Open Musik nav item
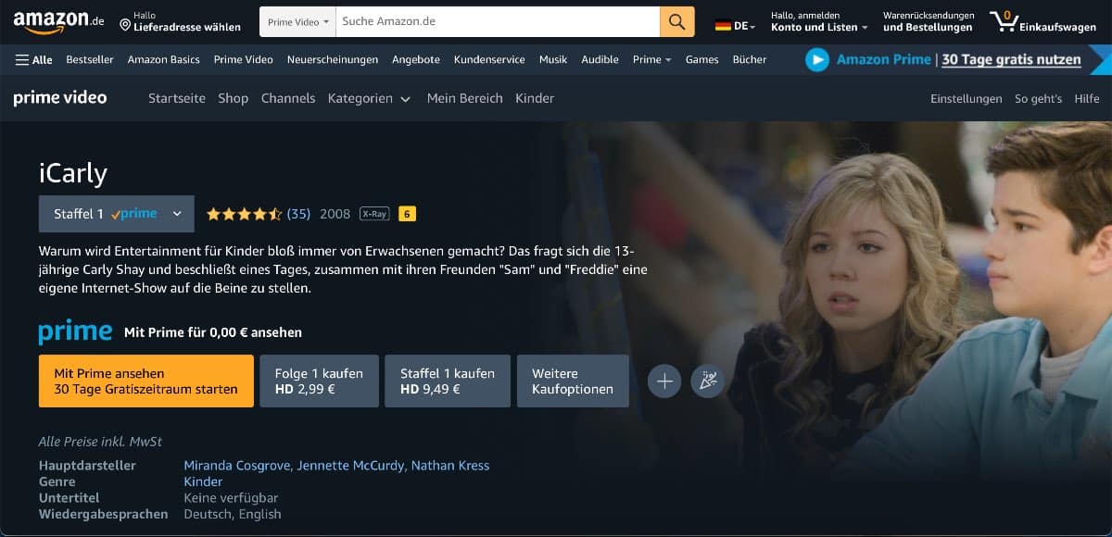The width and height of the screenshot is (1112, 537). coord(553,59)
